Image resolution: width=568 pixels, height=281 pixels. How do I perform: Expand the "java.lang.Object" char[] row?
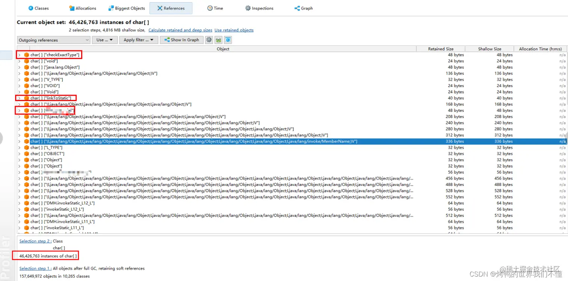(x=20, y=67)
